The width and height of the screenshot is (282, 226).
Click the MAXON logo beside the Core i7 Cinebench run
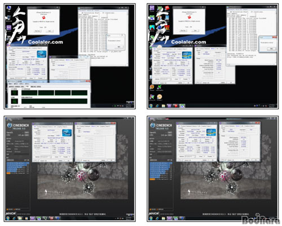coord(153,214)
